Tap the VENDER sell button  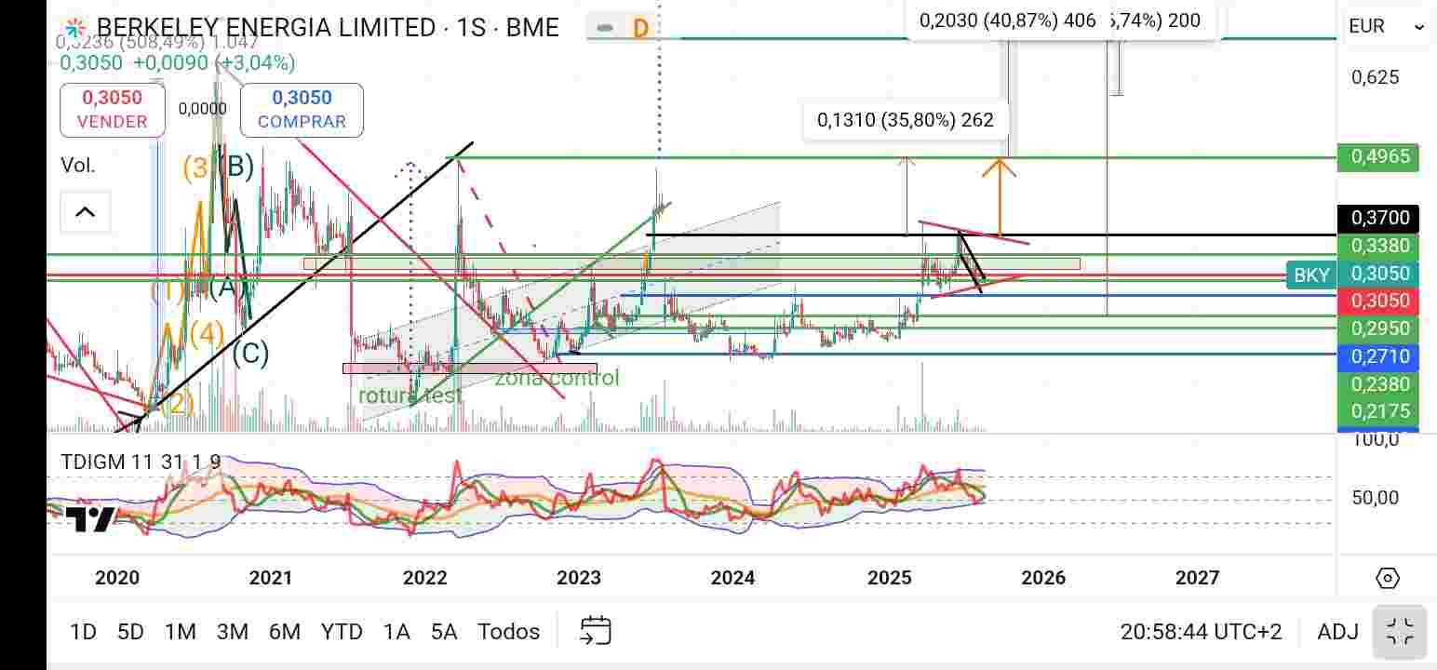click(x=113, y=110)
